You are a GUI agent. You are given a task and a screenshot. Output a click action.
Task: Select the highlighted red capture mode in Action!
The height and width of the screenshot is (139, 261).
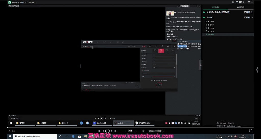161,50
